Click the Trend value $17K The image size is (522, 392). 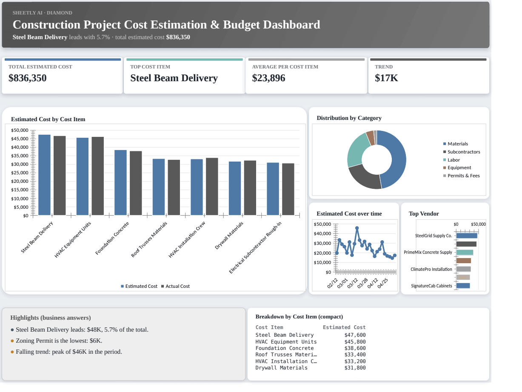(386, 78)
